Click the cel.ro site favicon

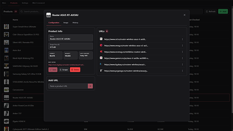point(101,39)
